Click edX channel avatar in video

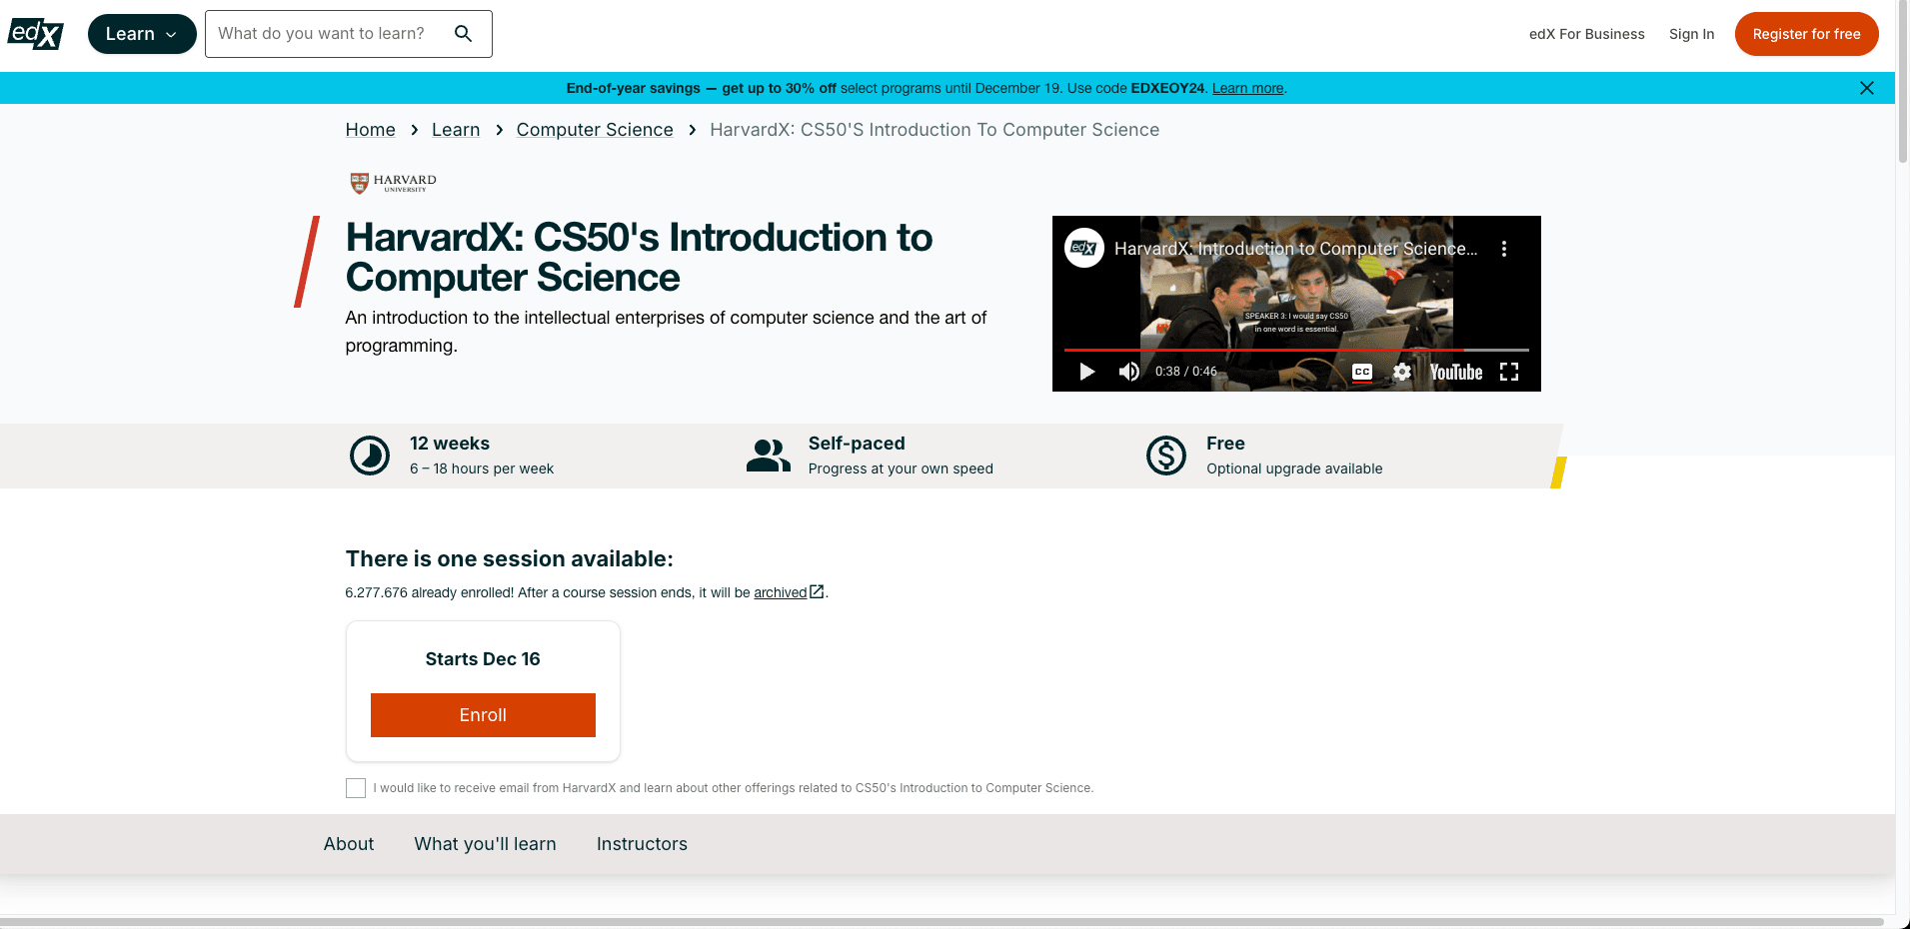1084,248
